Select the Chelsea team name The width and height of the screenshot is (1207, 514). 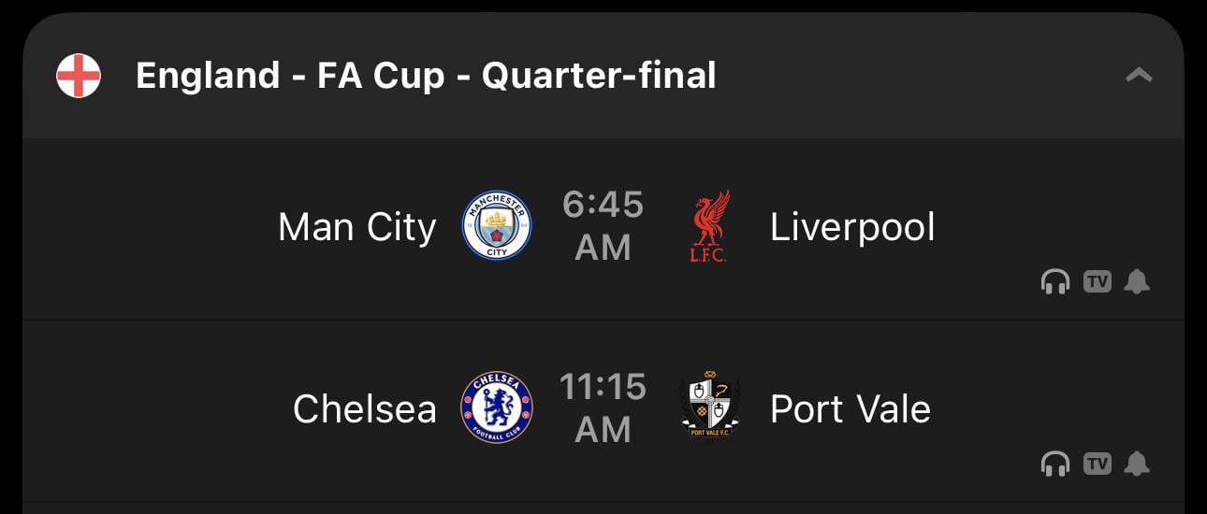pos(365,408)
